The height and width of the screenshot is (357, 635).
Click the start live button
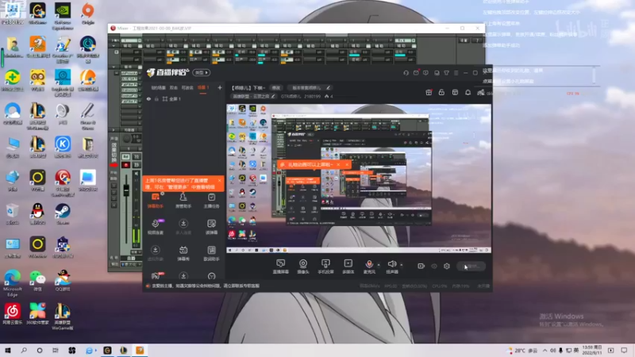(471, 267)
